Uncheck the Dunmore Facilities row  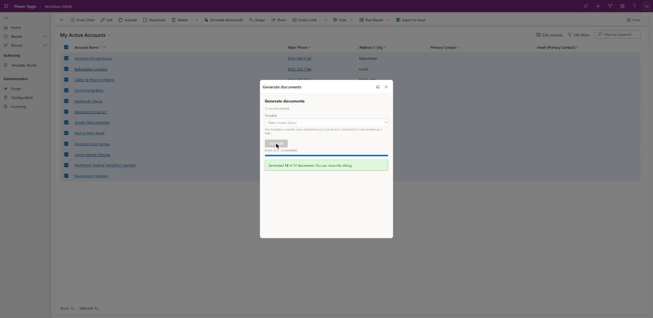(66, 90)
